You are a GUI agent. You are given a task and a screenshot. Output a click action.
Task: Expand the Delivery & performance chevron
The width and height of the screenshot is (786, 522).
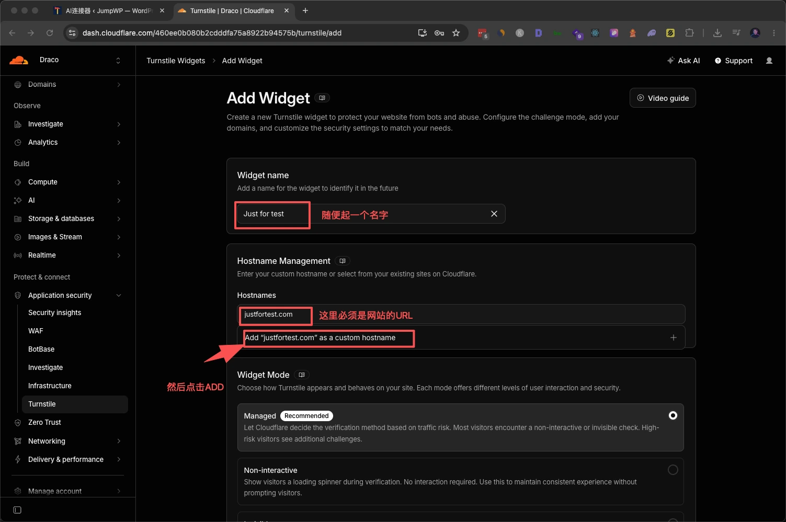pyautogui.click(x=119, y=460)
